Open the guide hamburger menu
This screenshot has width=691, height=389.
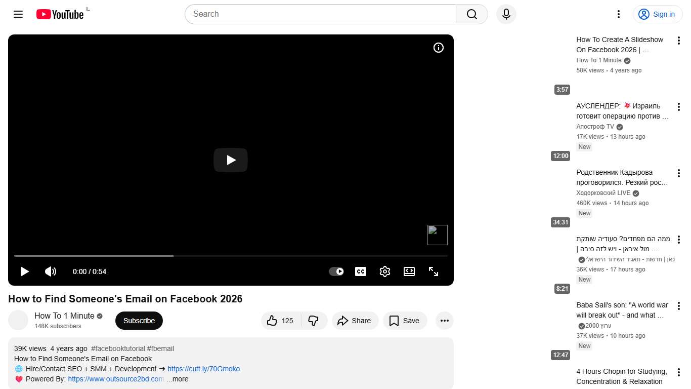coord(18,14)
